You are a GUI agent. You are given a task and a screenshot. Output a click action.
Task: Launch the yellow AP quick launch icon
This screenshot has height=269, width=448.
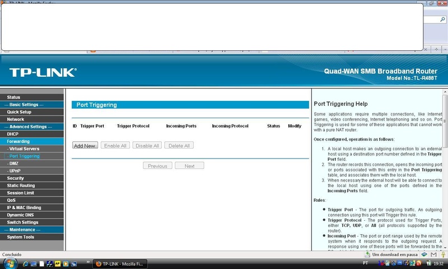pyautogui.click(x=58, y=263)
